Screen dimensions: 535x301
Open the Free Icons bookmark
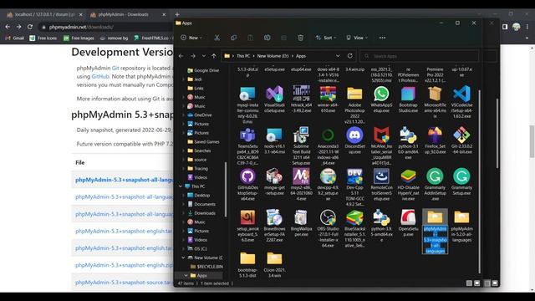[43, 38]
